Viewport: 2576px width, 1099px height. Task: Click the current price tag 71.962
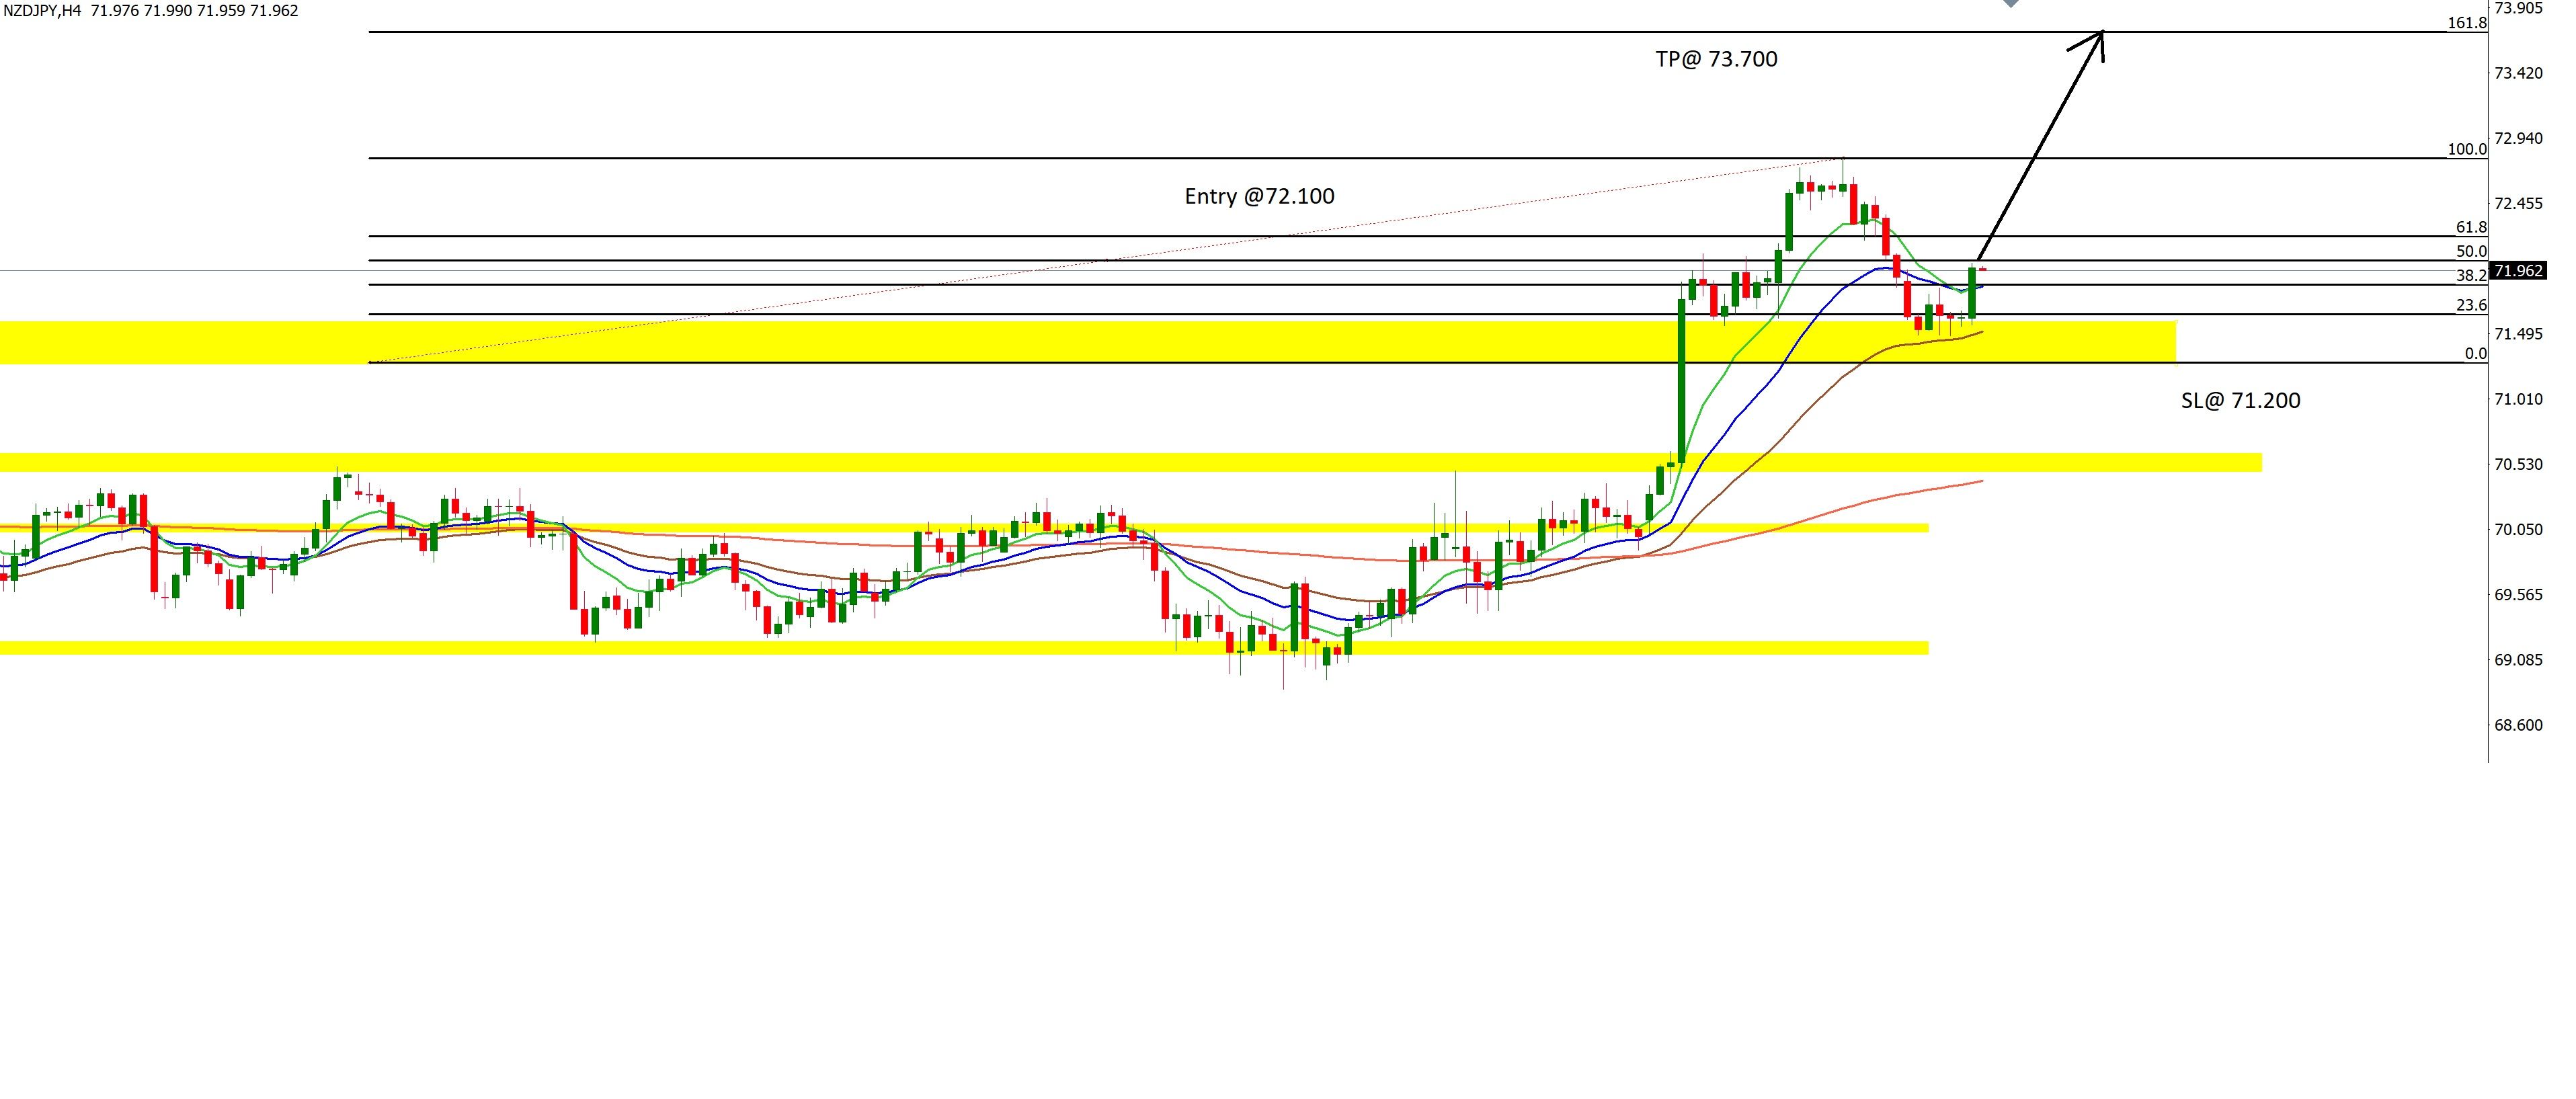2518,271
